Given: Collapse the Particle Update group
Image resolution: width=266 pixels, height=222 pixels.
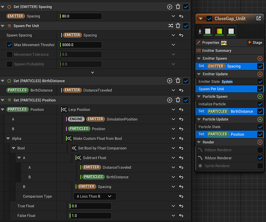Looking at the screenshot, I should click(x=199, y=119).
